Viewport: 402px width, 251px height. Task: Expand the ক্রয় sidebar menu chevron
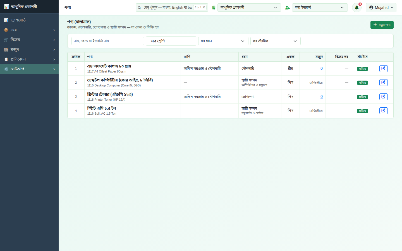pos(54,30)
